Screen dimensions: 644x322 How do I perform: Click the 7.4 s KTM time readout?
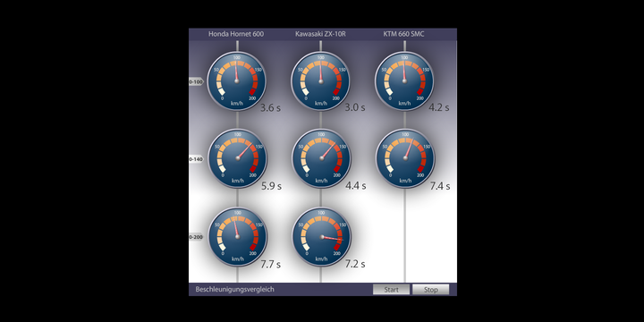pyautogui.click(x=440, y=186)
